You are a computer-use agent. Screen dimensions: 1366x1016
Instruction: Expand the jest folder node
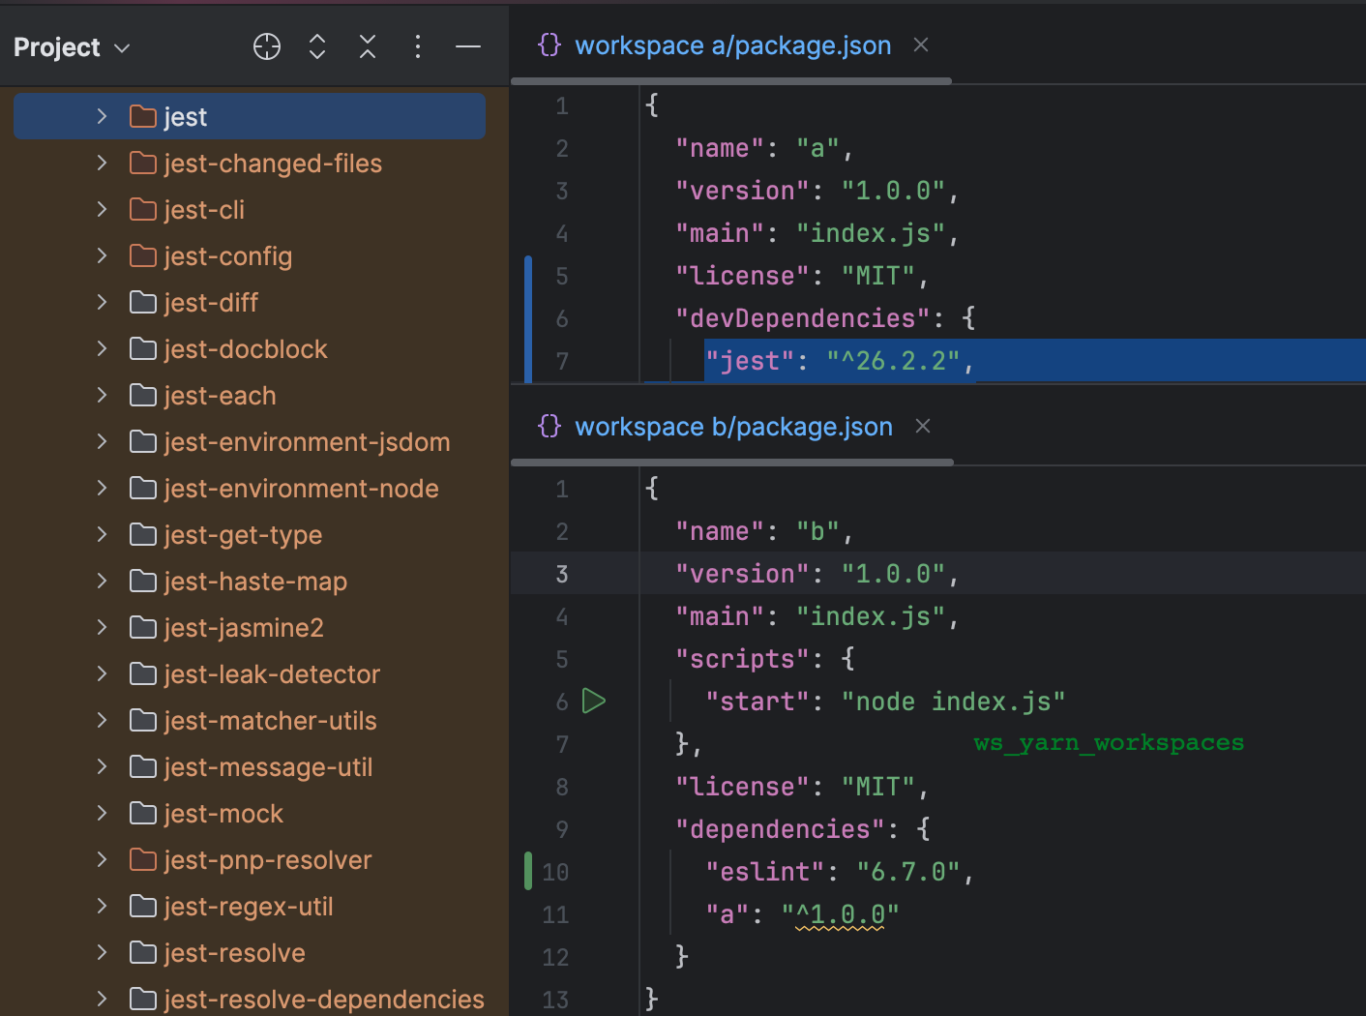coord(102,116)
